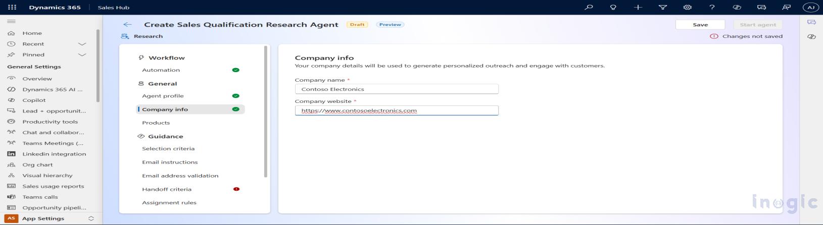
Task: Click the setup list vertical scrollbar
Action: tap(266, 111)
